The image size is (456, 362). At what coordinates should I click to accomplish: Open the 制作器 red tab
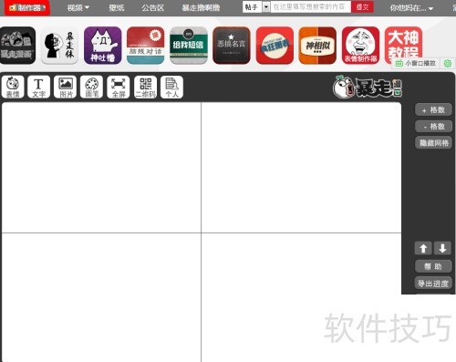coord(27,7)
